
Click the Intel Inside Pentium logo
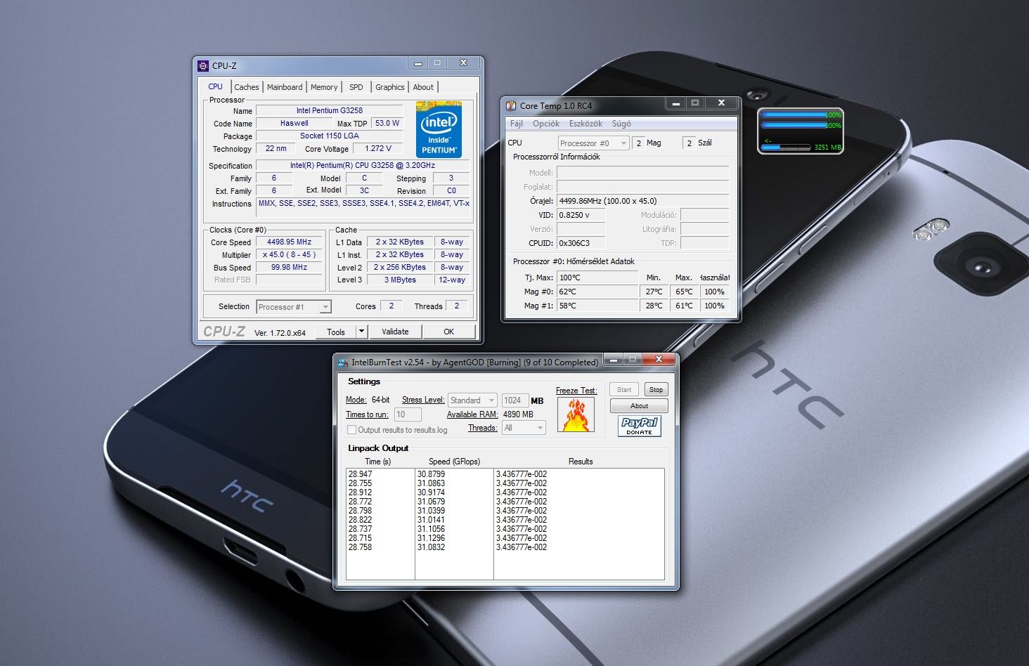coord(439,129)
